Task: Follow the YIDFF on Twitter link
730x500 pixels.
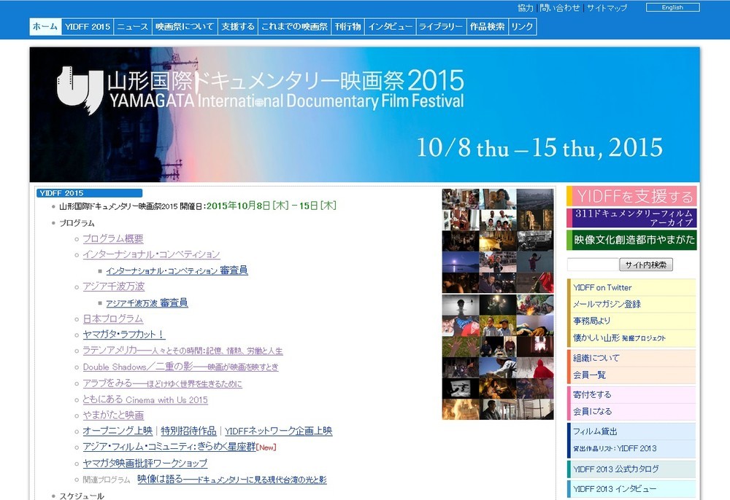Action: 602,287
